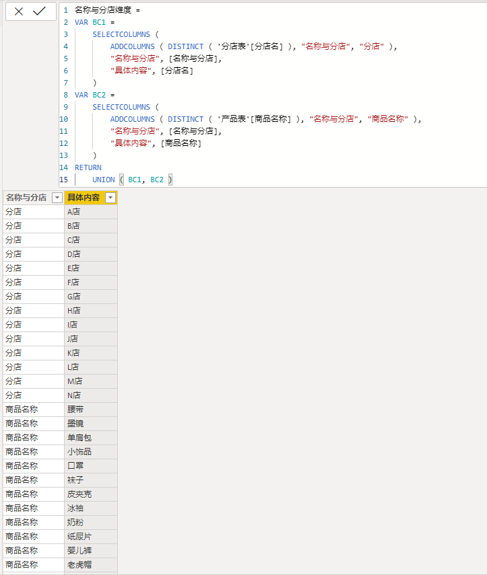Select cell 墨镜
This screenshot has width=487, height=575.
click(x=91, y=424)
